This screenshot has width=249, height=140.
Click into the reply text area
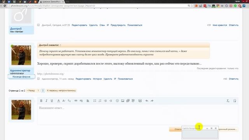[138, 114]
